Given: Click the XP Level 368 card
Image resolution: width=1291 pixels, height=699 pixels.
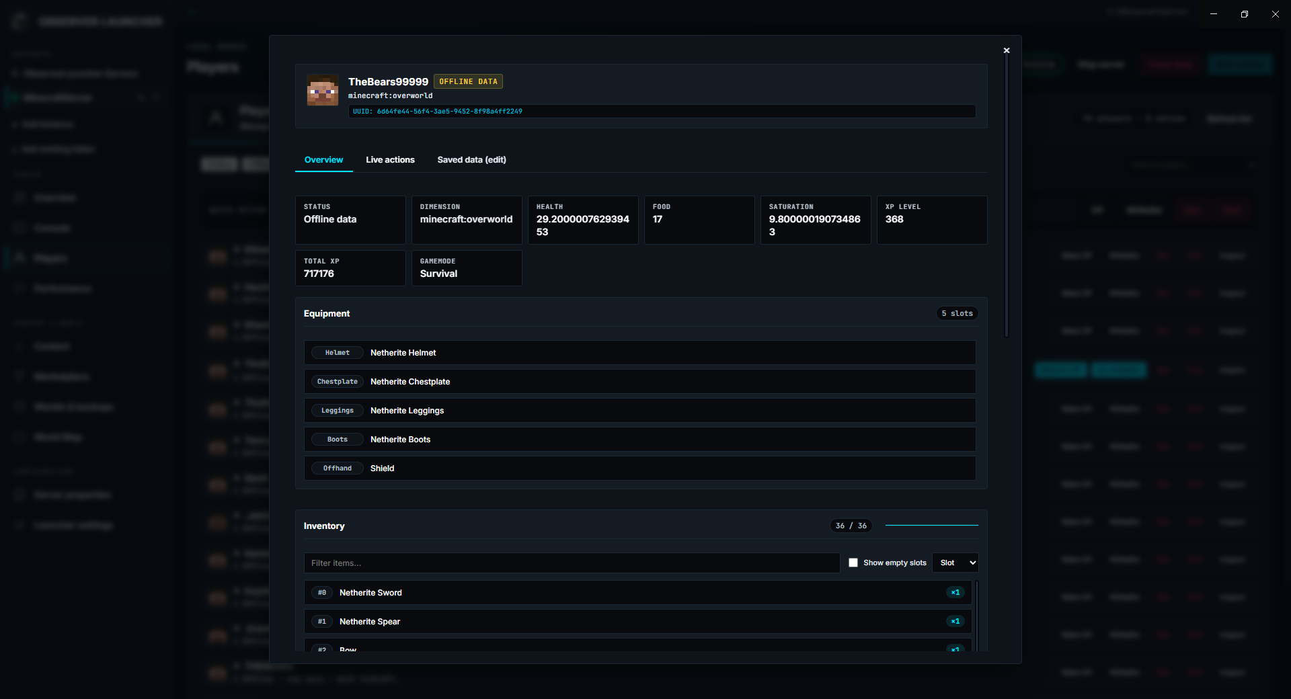Looking at the screenshot, I should [932, 220].
